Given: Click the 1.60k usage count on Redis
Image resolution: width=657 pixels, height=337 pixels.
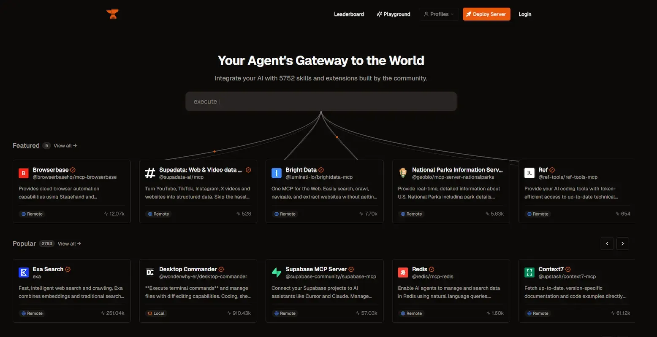Looking at the screenshot, I should (495, 313).
